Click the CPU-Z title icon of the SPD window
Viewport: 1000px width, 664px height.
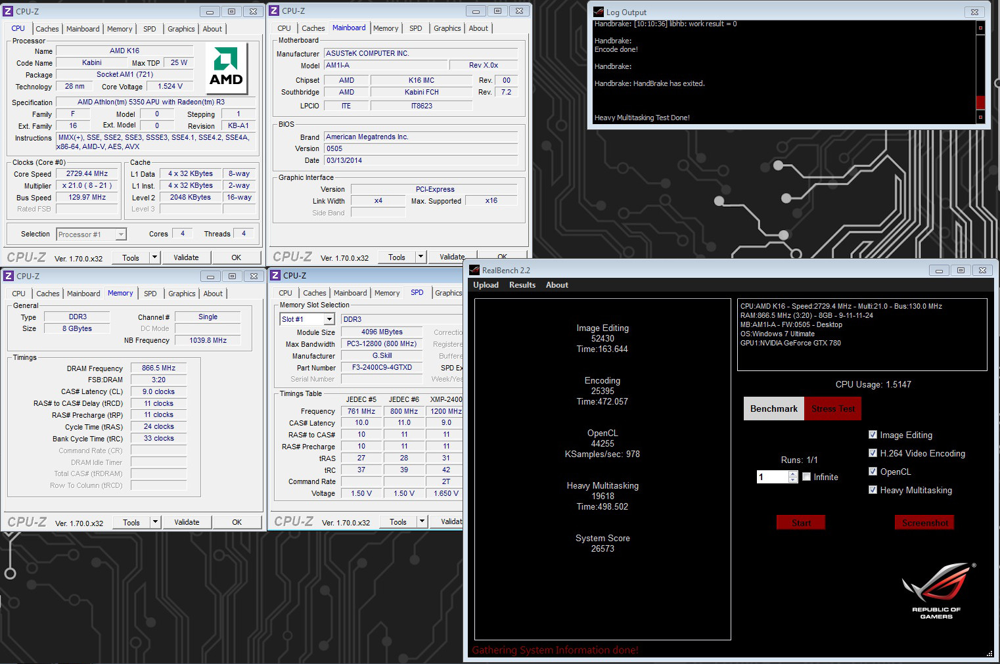[276, 275]
